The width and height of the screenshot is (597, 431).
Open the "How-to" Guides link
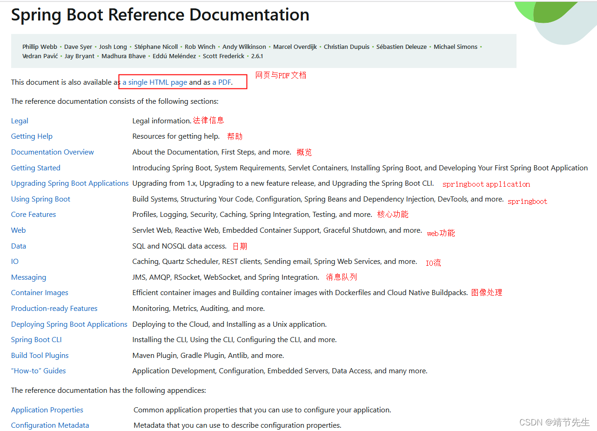[39, 371]
